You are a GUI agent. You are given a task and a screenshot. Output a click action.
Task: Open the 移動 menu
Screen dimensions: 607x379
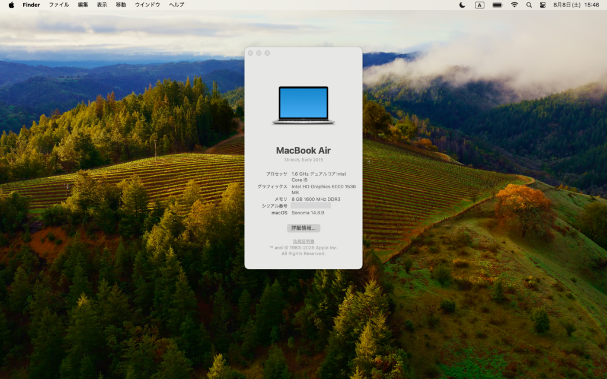(x=121, y=5)
